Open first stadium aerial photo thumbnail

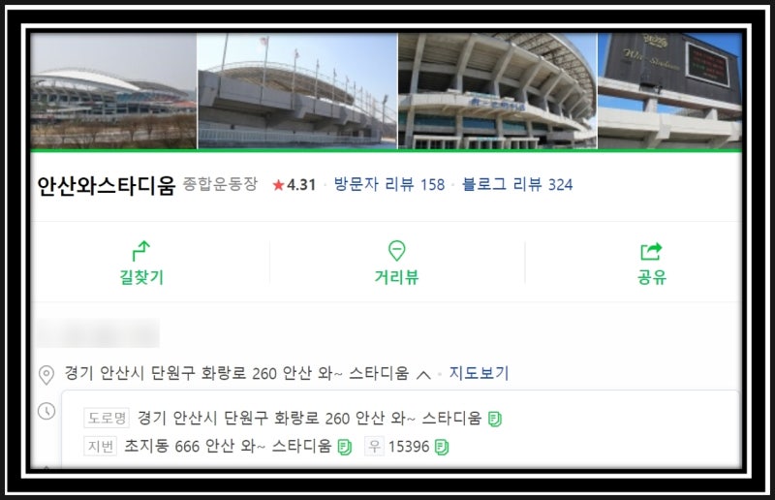pos(113,91)
